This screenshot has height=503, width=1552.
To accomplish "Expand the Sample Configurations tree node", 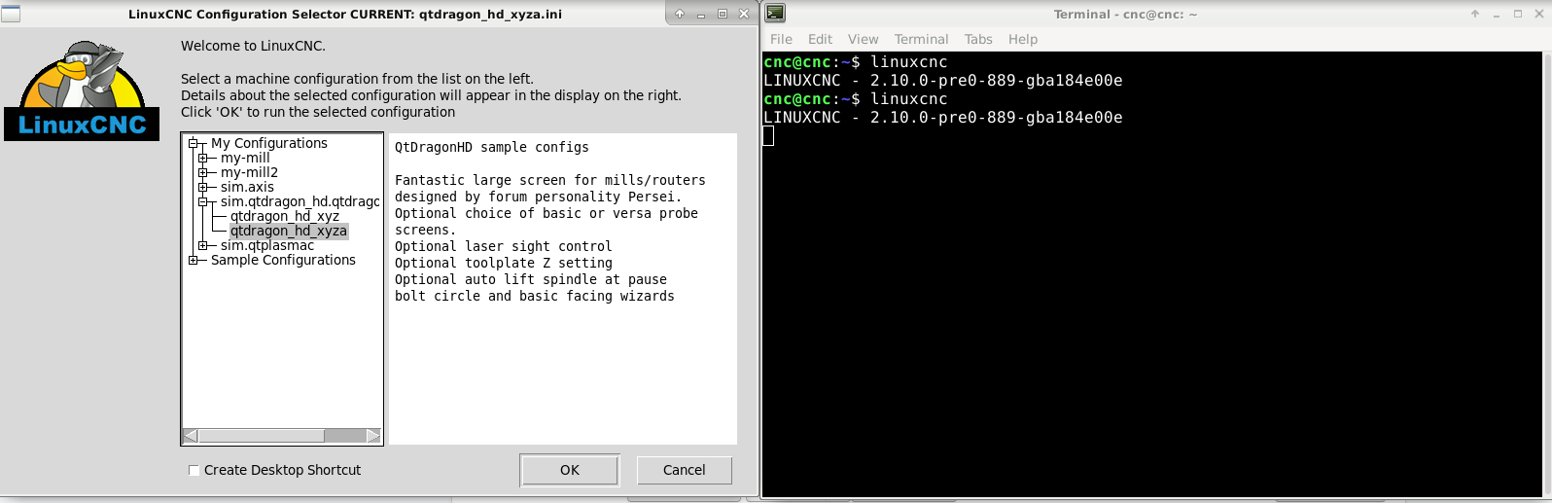I will [193, 260].
